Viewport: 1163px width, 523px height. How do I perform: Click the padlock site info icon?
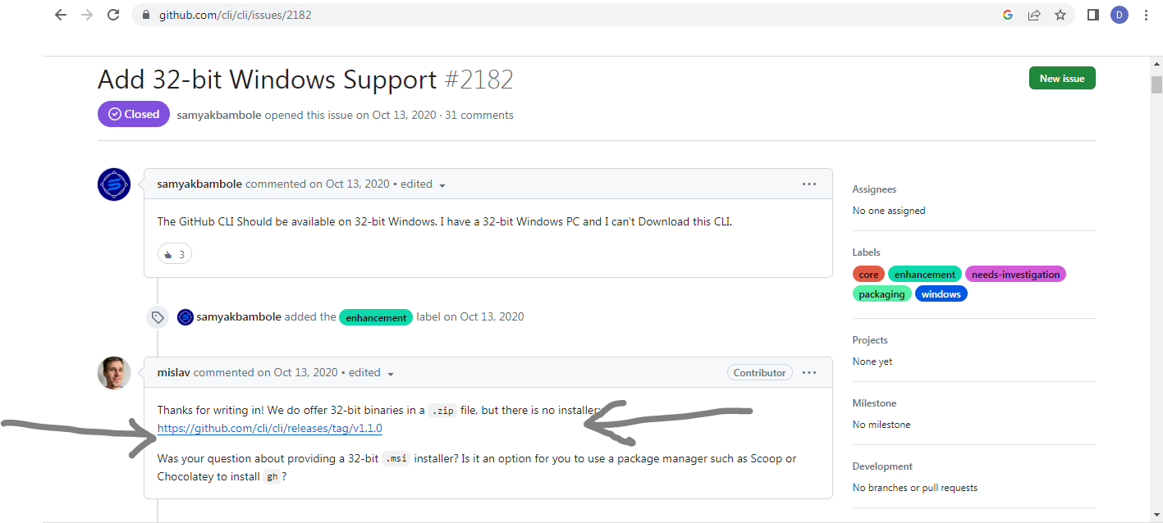[x=146, y=15]
